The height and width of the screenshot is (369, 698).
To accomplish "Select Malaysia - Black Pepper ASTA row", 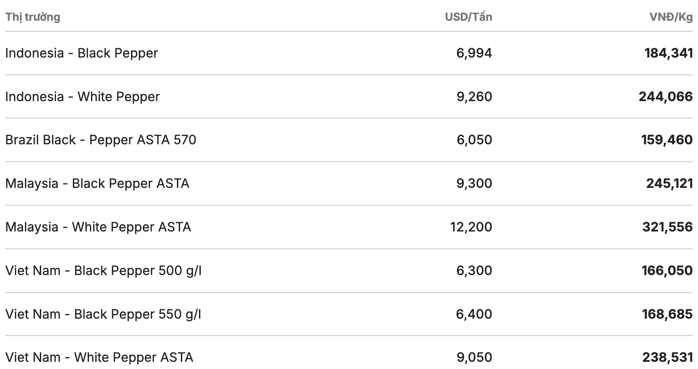I will click(x=97, y=184).
